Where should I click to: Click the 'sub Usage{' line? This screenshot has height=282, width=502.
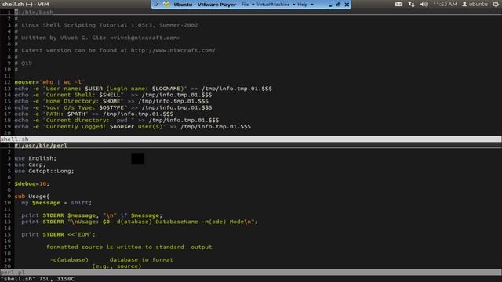[32, 197]
